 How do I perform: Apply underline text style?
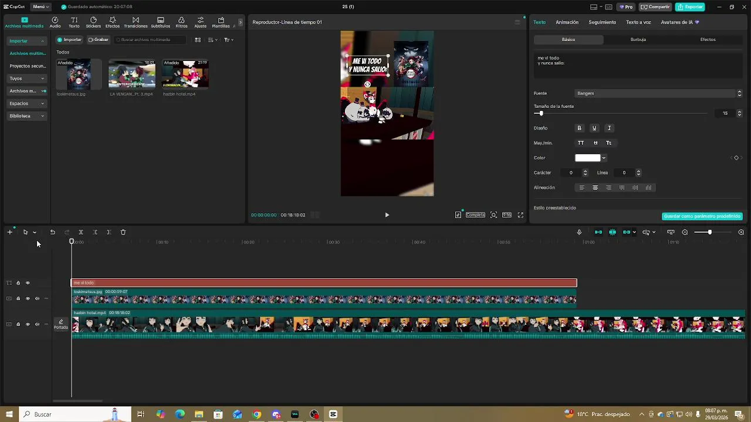[594, 128]
